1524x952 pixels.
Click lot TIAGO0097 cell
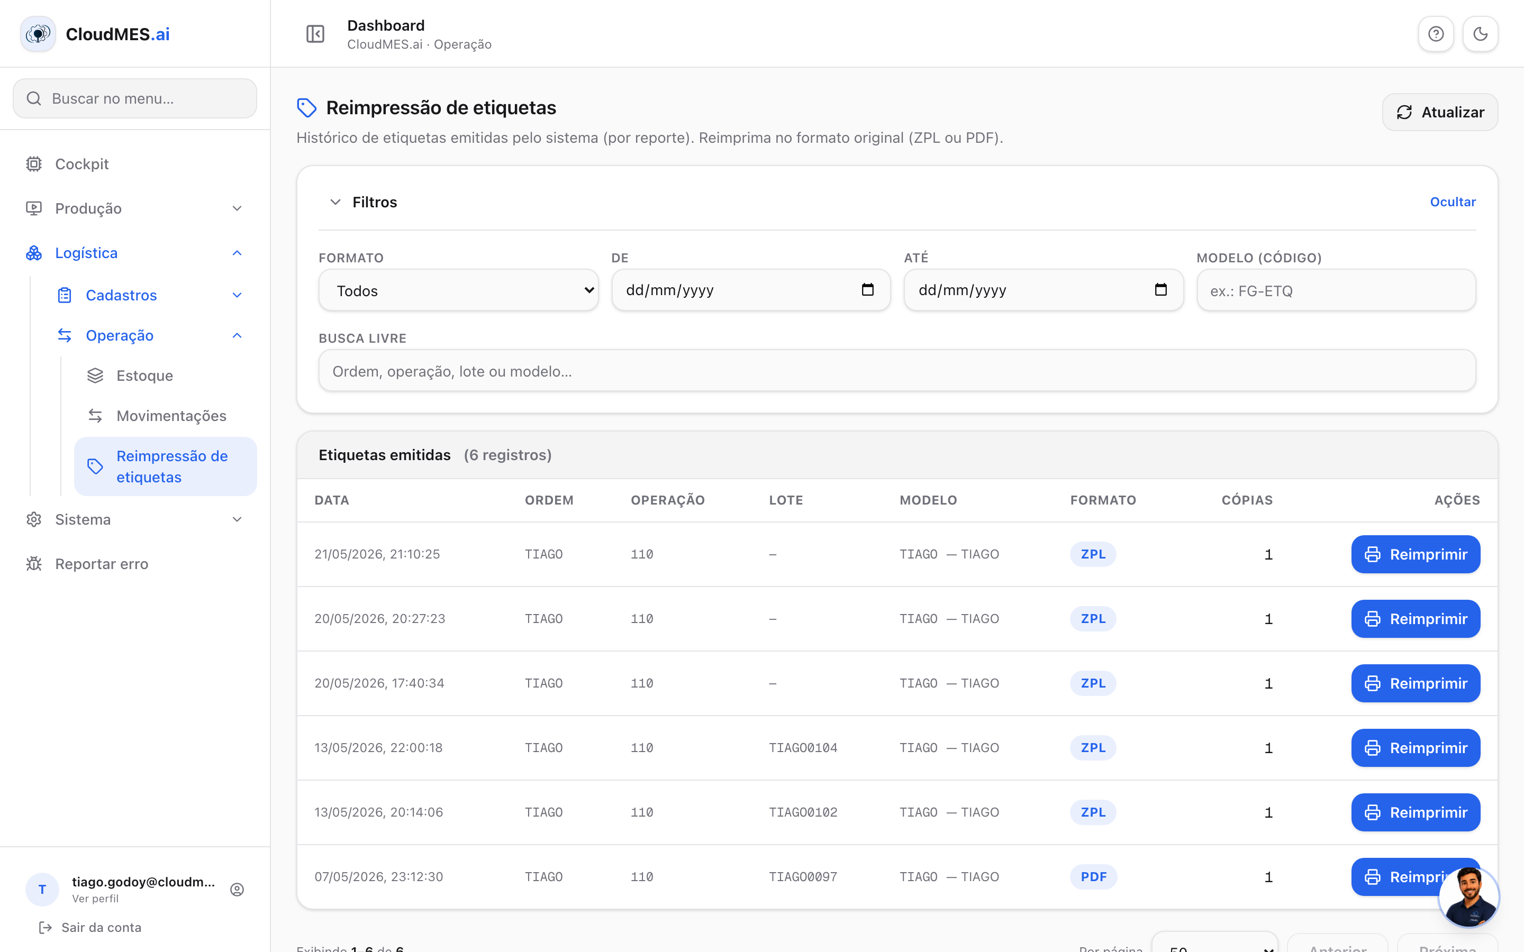[x=803, y=877]
